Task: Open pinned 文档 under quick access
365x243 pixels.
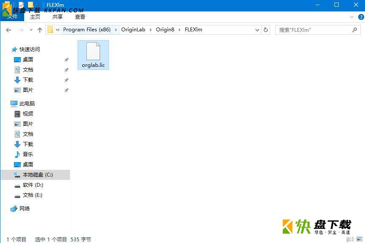Action: click(x=28, y=70)
